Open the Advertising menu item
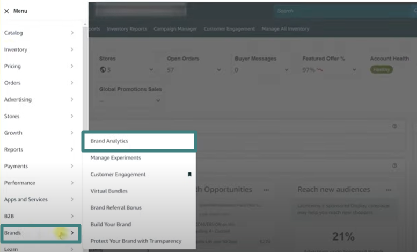 [18, 99]
